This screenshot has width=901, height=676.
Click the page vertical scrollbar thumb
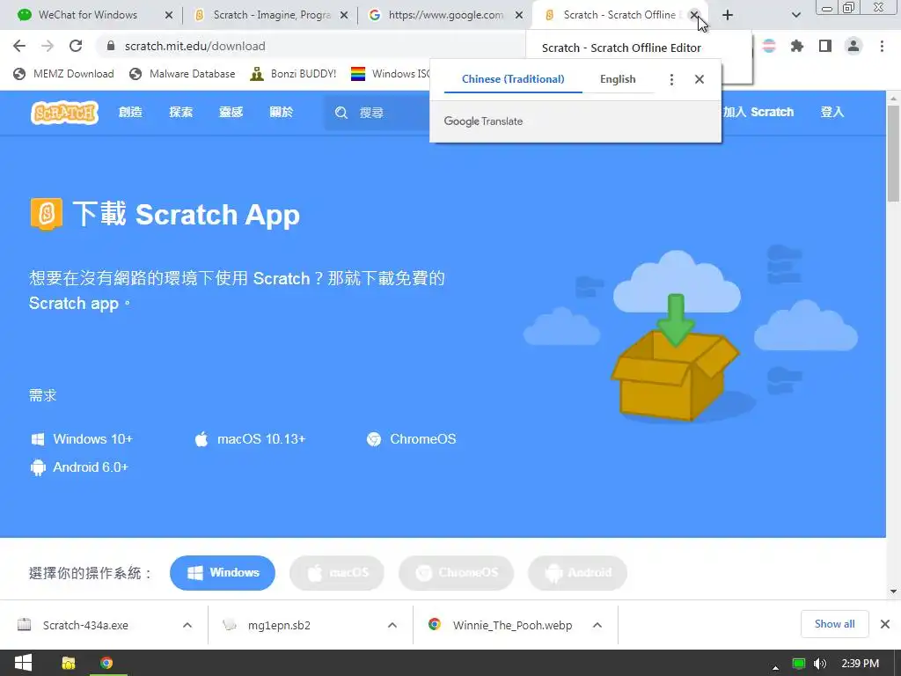pos(893,152)
